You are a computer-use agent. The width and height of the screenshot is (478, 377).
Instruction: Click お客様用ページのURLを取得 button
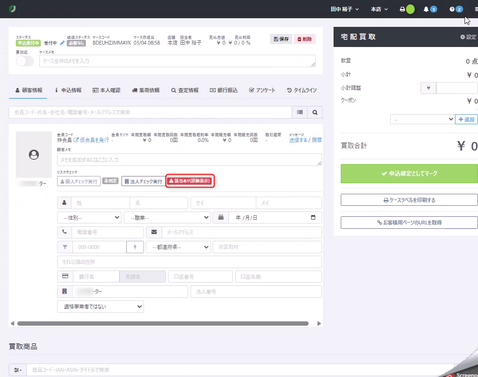coord(409,223)
